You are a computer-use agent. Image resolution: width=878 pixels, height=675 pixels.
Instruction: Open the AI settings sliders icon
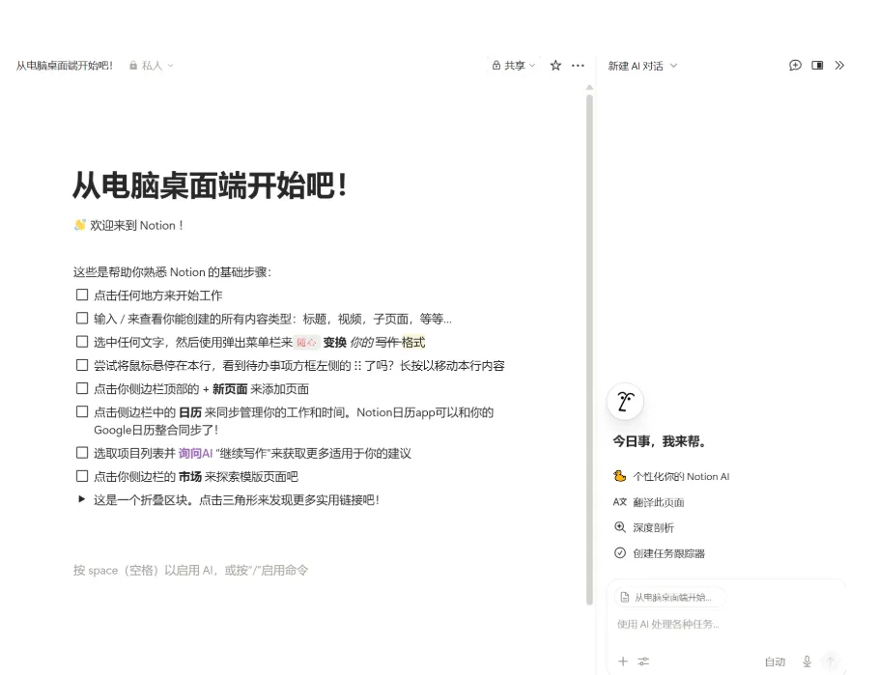pos(643,661)
